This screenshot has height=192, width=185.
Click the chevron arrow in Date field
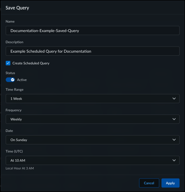point(174,140)
